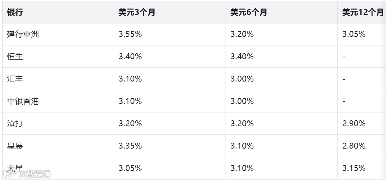Select the 美元12个月 column header
The height and width of the screenshot is (181, 387).
pyautogui.click(x=363, y=12)
